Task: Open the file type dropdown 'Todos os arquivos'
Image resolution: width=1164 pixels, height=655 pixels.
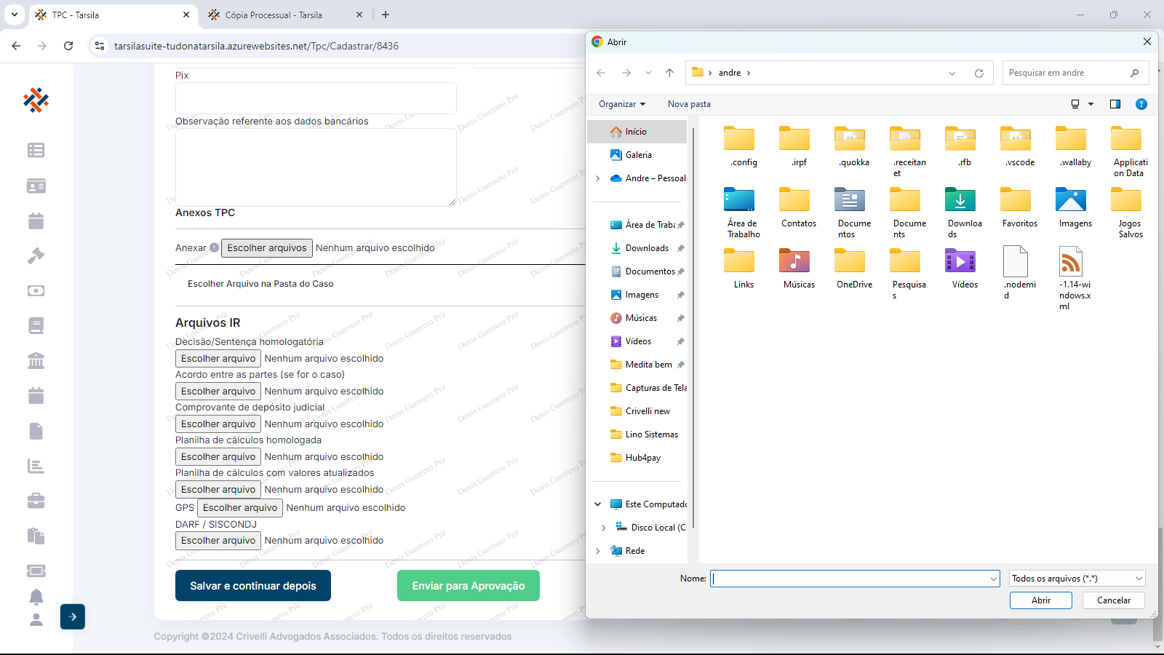Action: 1077,579
